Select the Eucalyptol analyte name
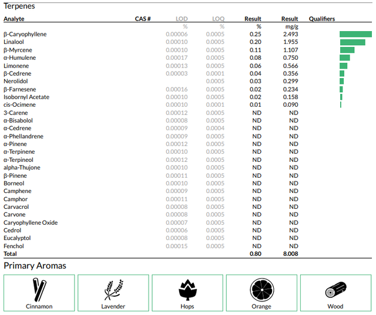 tap(17, 238)
